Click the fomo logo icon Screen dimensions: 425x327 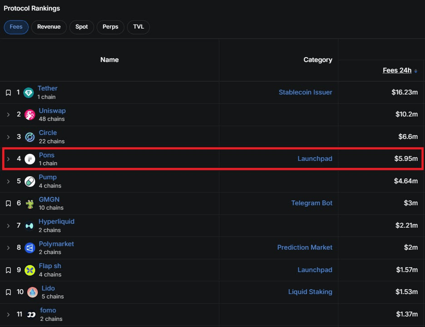(x=31, y=315)
